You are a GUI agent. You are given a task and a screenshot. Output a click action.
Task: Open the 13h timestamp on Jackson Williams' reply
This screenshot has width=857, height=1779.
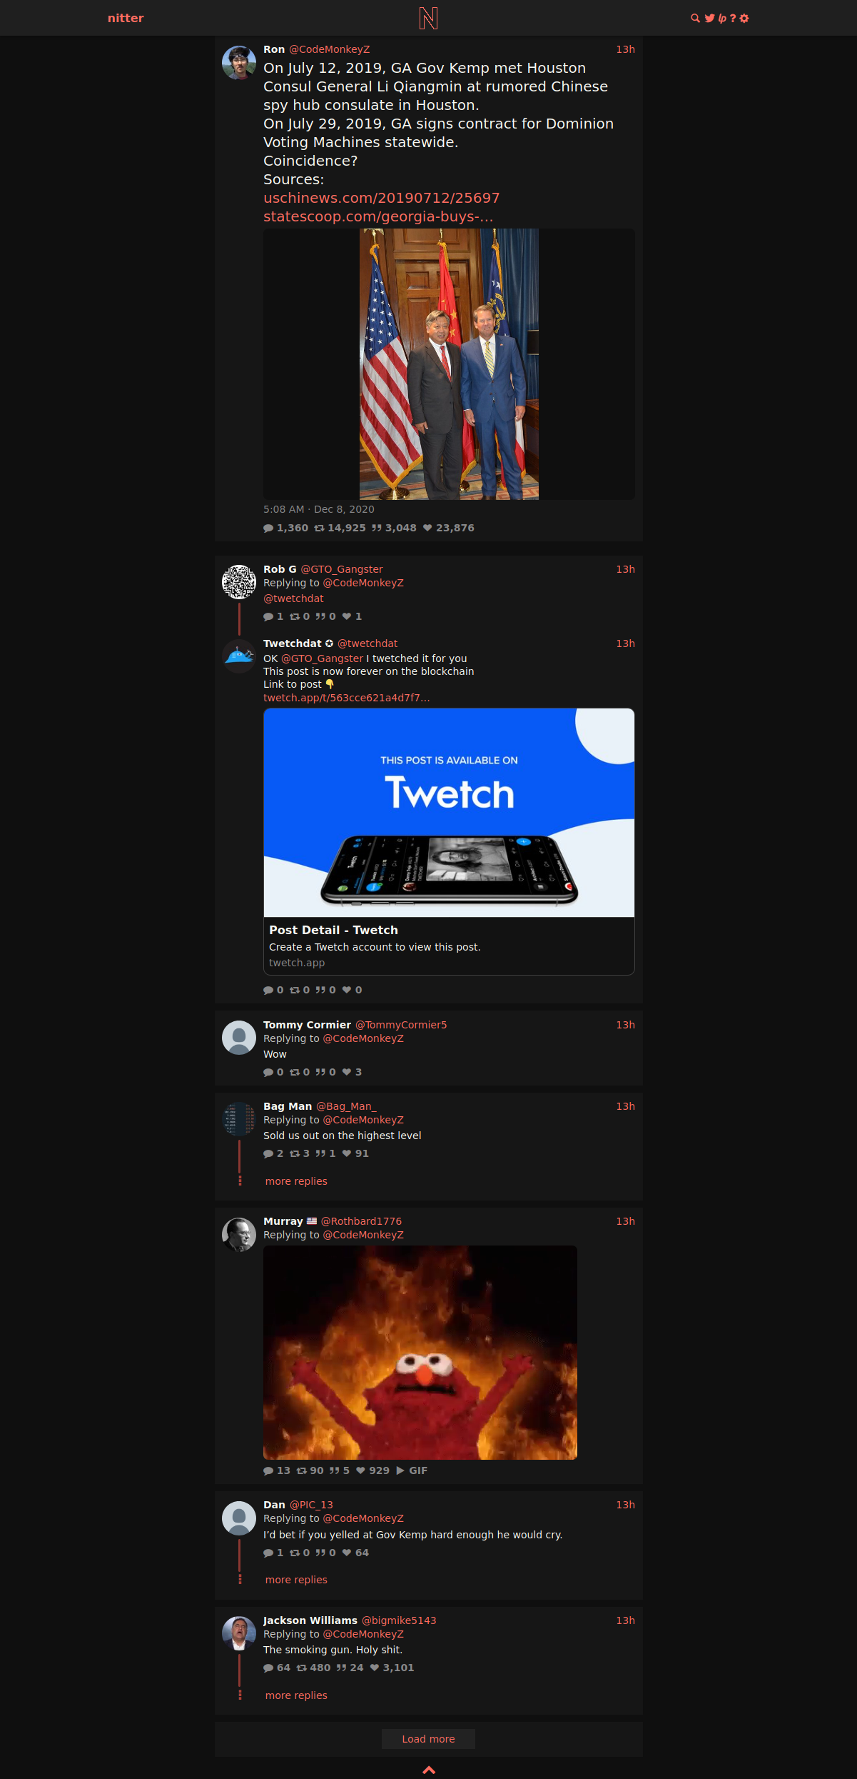click(x=626, y=1620)
